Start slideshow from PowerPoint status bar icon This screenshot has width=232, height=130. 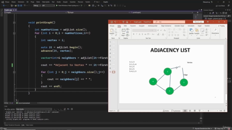pyautogui.click(x=199, y=111)
